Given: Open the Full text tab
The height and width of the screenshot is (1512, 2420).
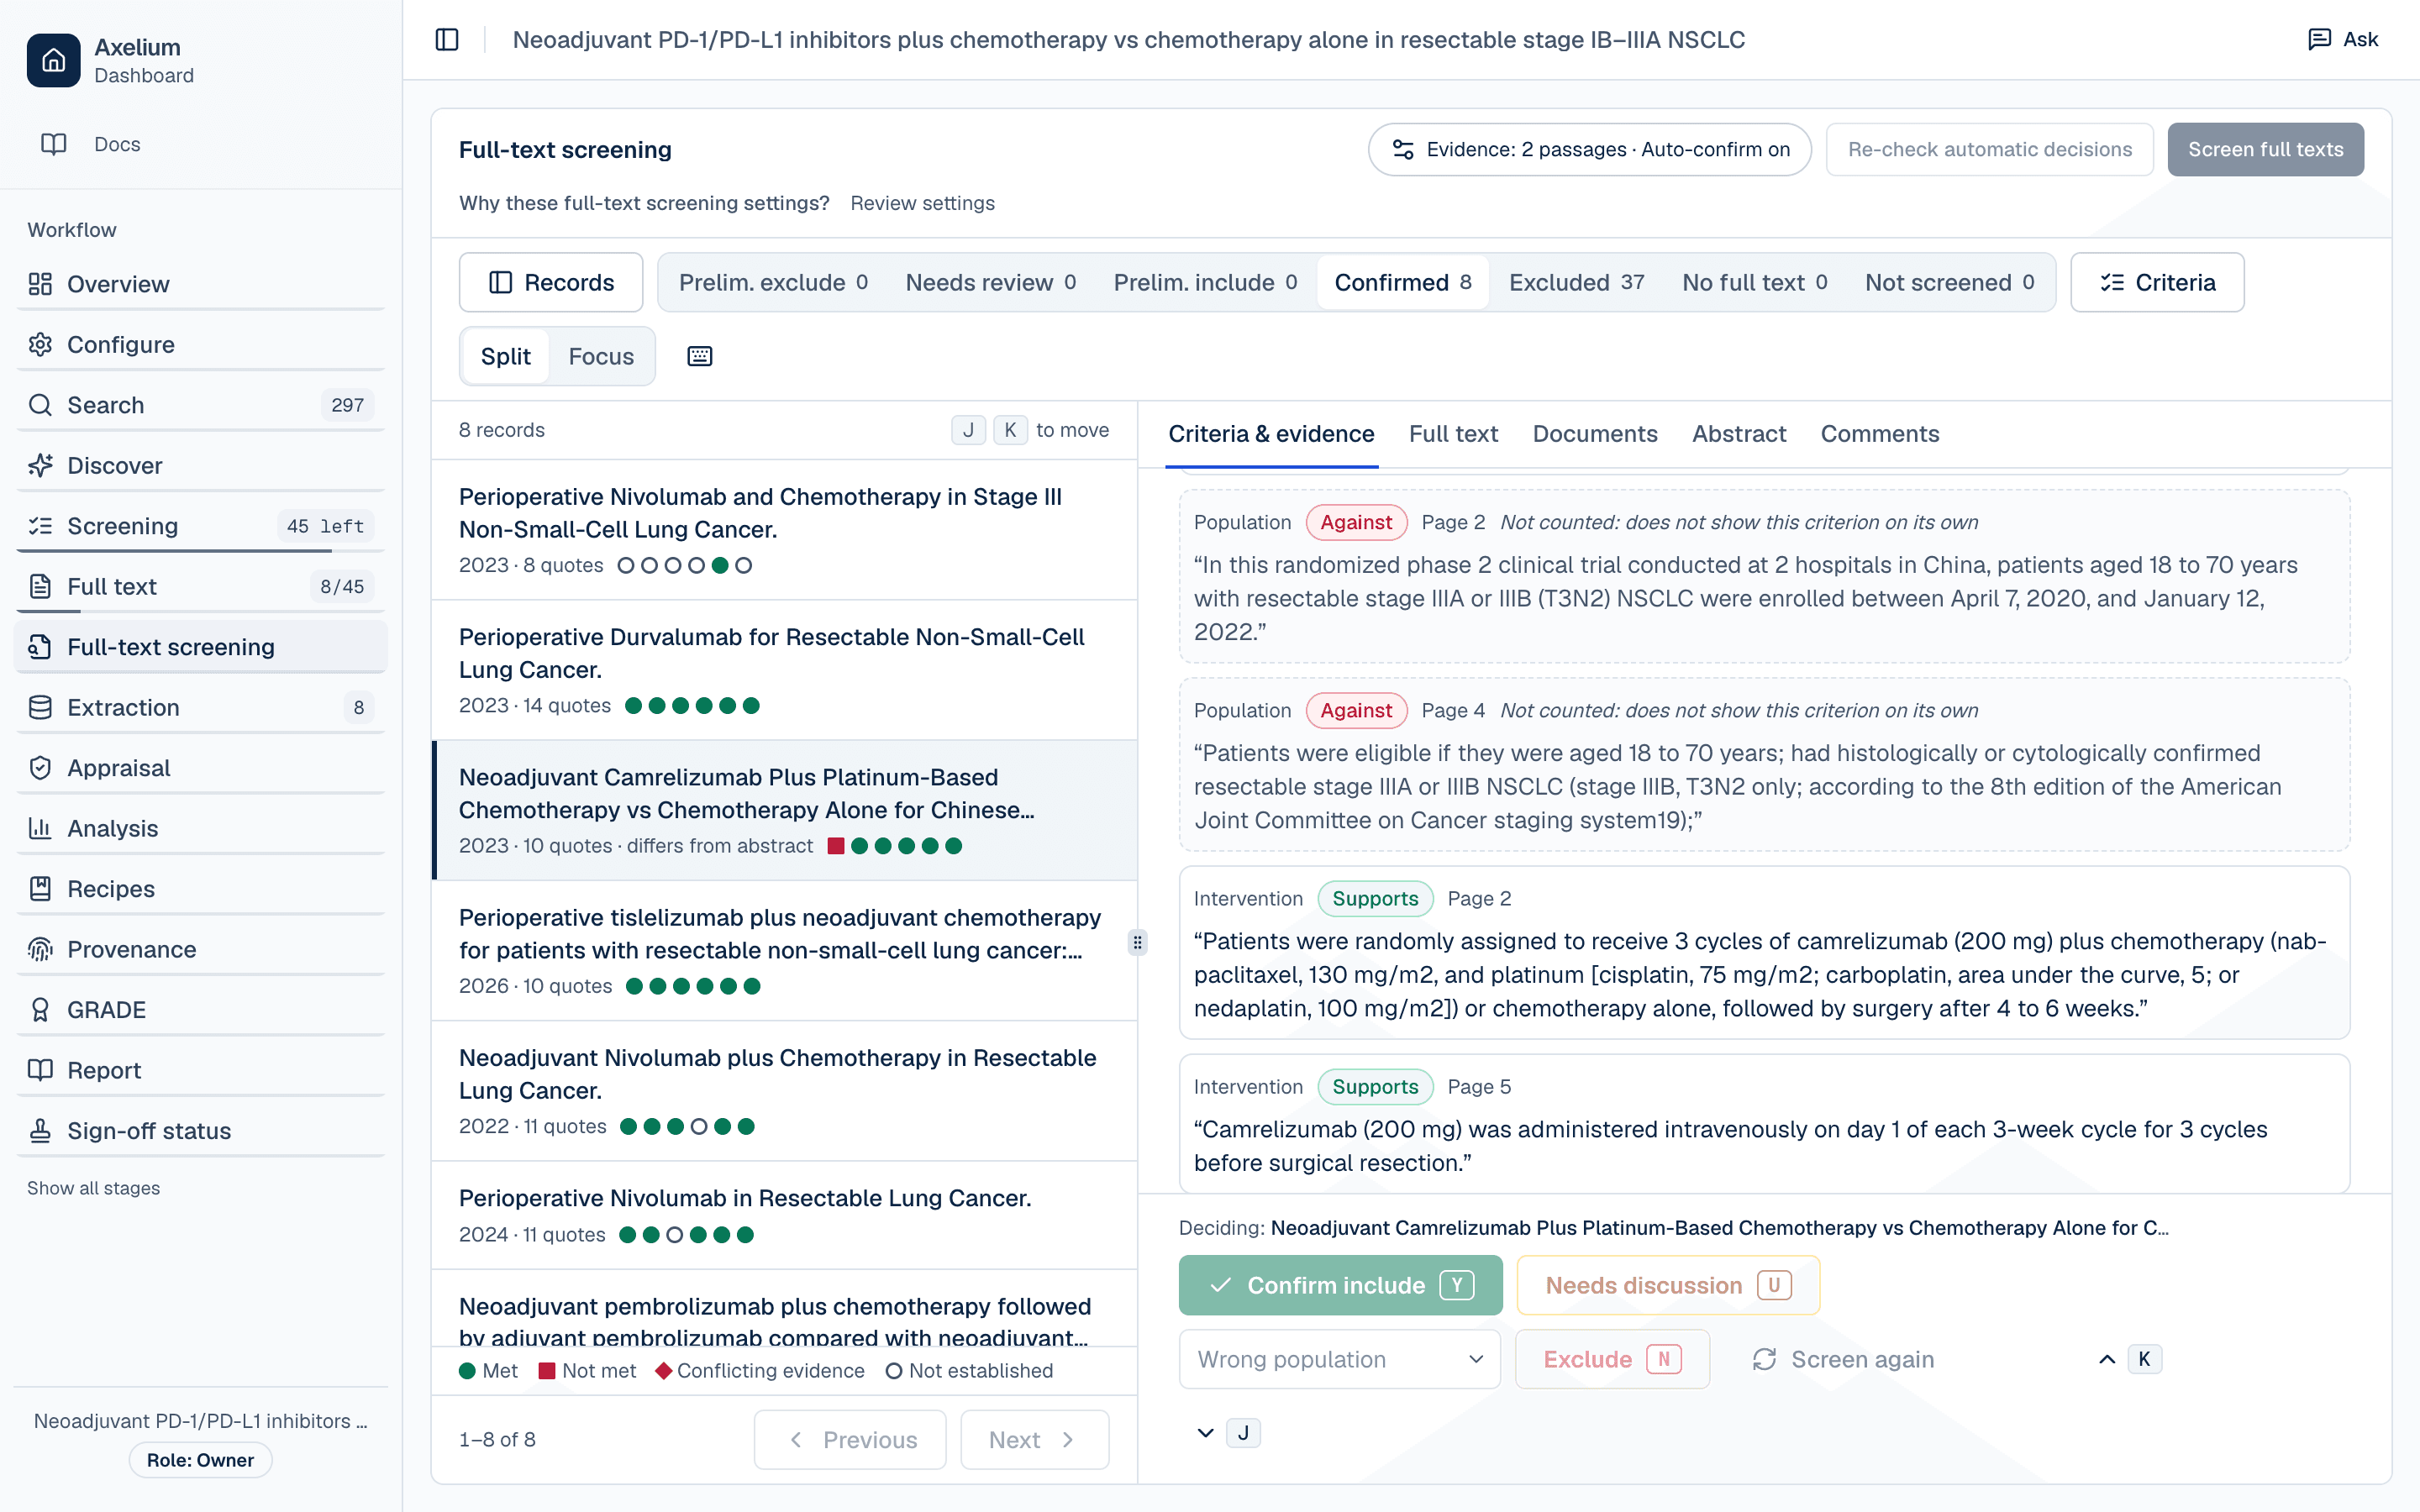Looking at the screenshot, I should click(1453, 433).
